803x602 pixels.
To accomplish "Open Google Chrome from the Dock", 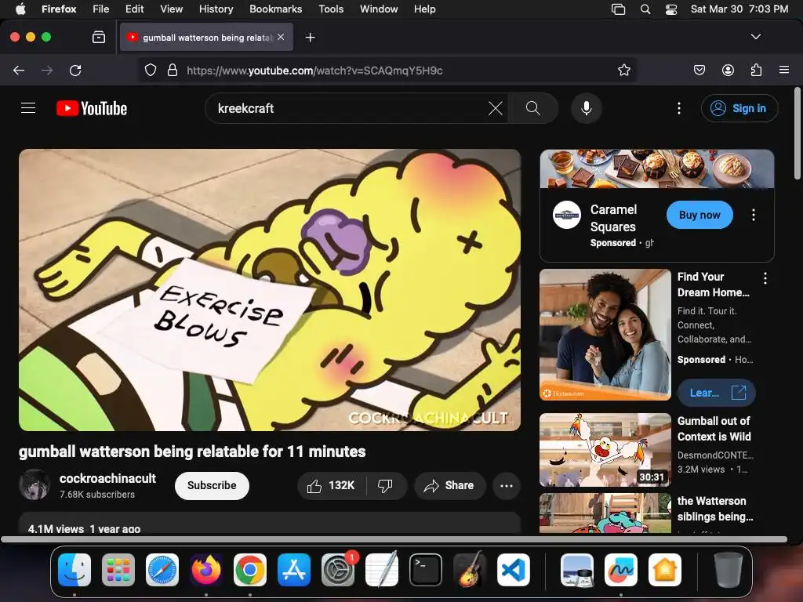I will point(250,570).
